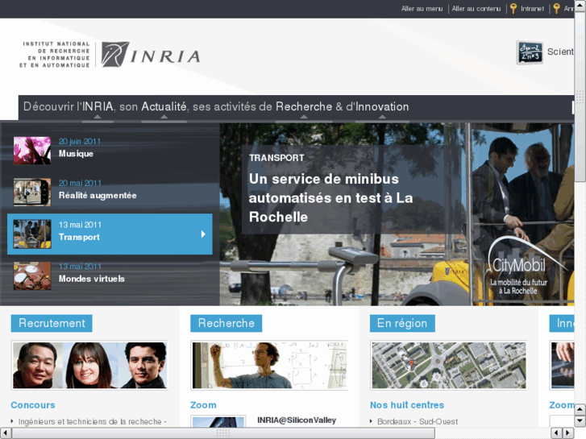Click the vertical scrollbar down arrow at bottom
The image size is (586, 439).
580,420
